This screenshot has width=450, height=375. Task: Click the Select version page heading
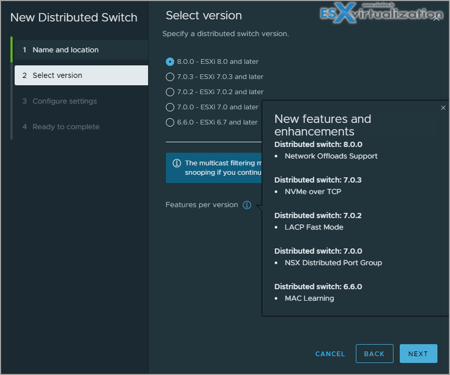[x=204, y=16]
